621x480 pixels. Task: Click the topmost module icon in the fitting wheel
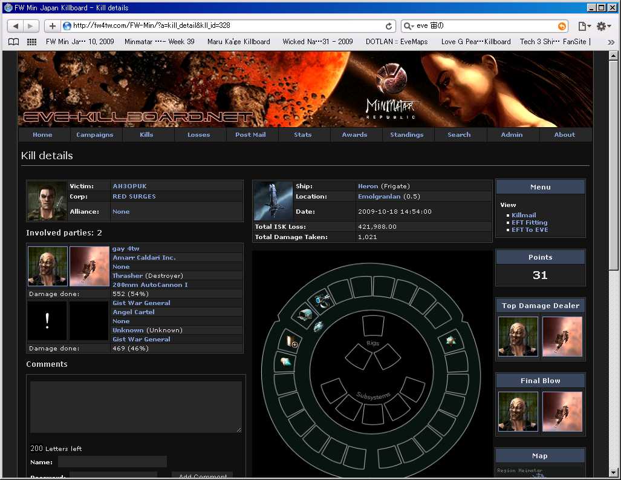tap(323, 300)
